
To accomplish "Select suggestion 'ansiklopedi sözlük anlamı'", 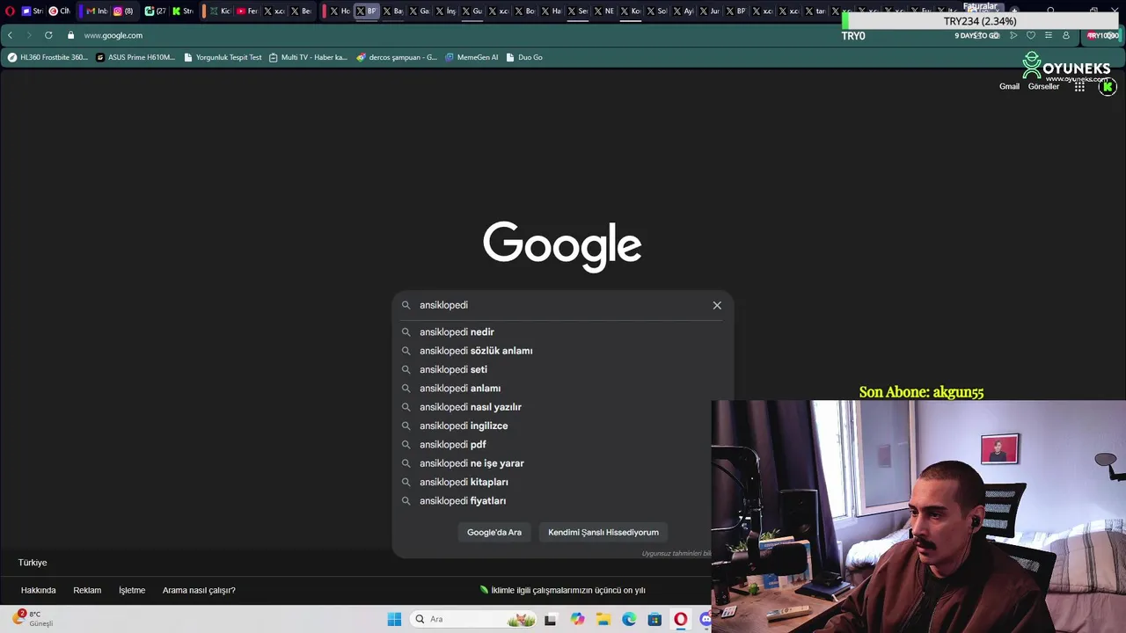I will [562, 351].
